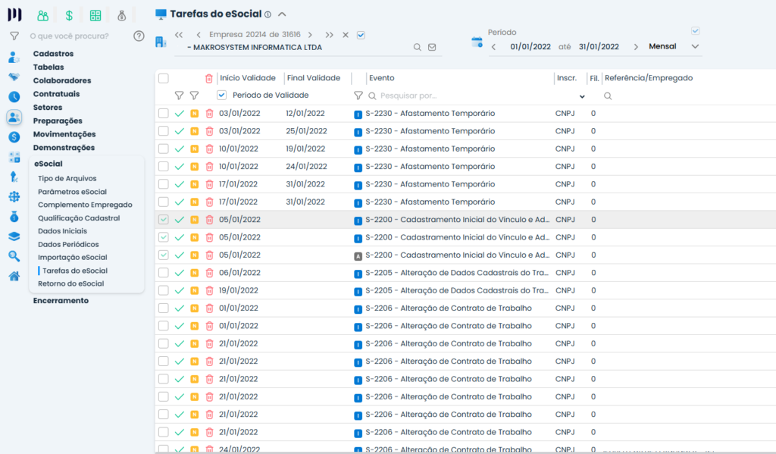Click the envelope icon beside company name

pyautogui.click(x=432, y=47)
